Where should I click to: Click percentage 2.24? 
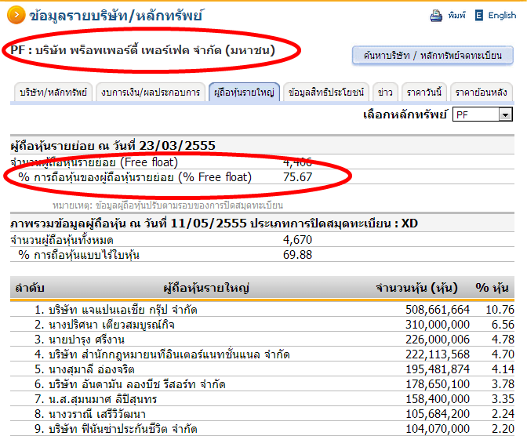point(503,414)
